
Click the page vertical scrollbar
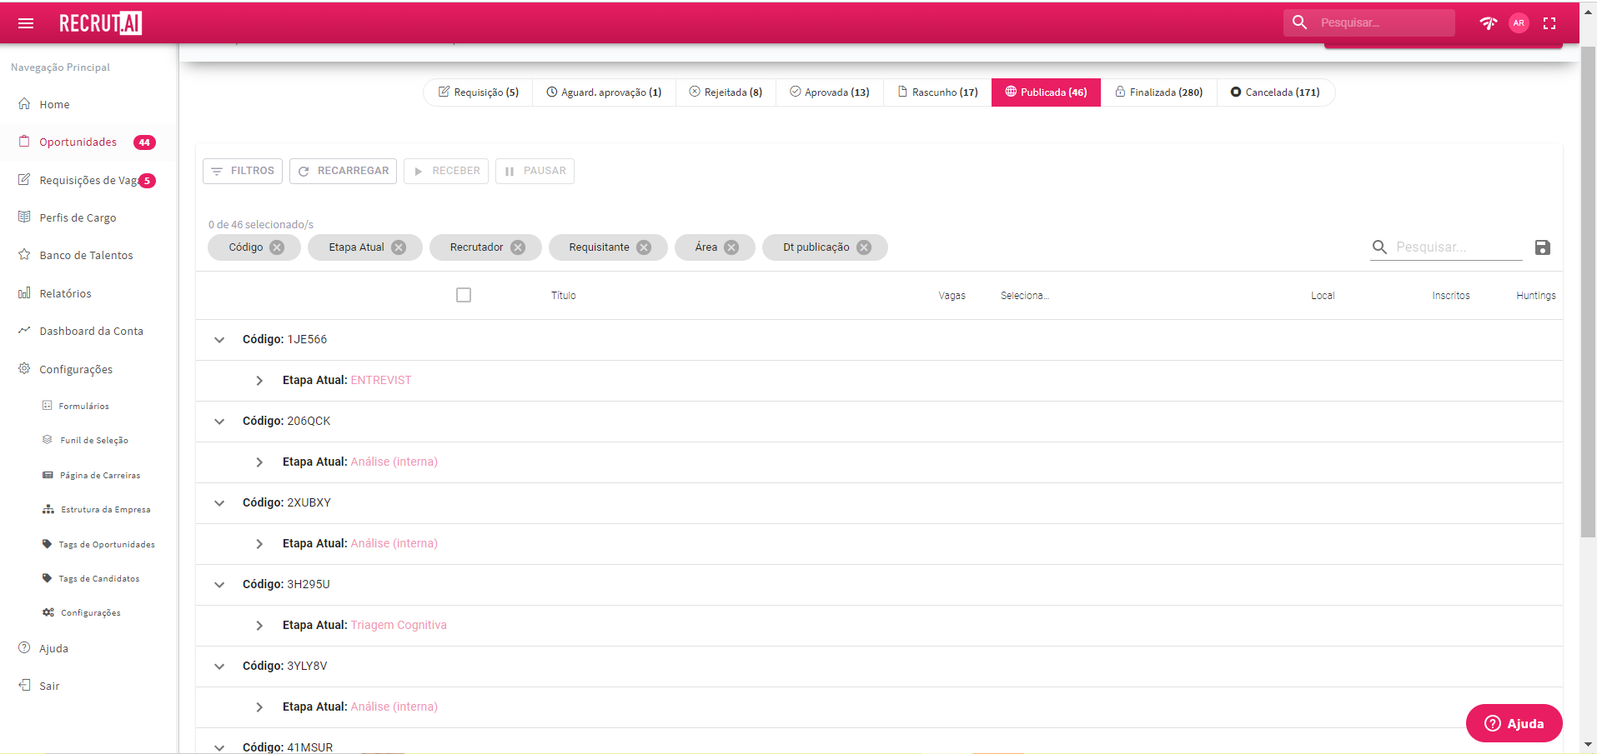[1588, 292]
